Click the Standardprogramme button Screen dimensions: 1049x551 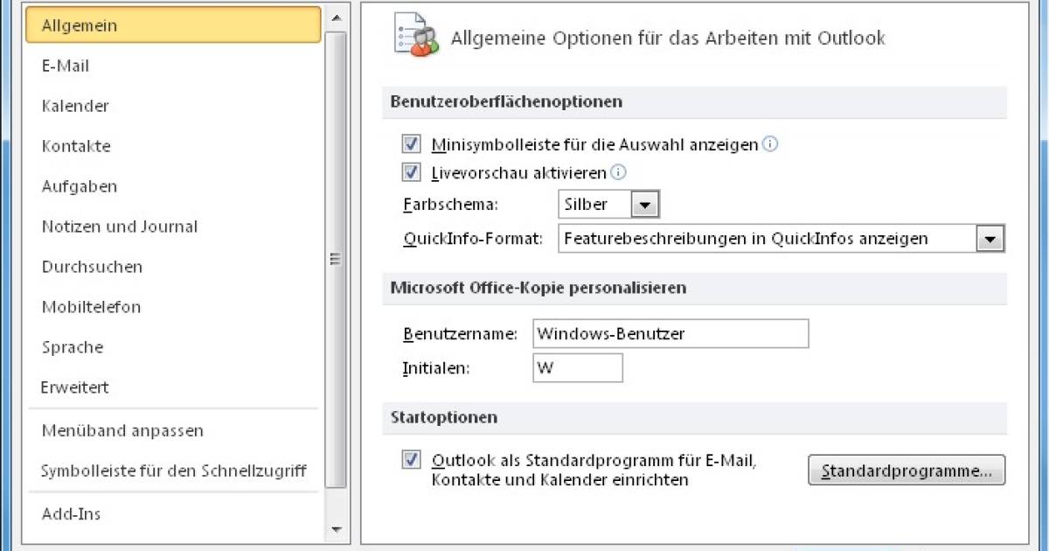tap(906, 470)
